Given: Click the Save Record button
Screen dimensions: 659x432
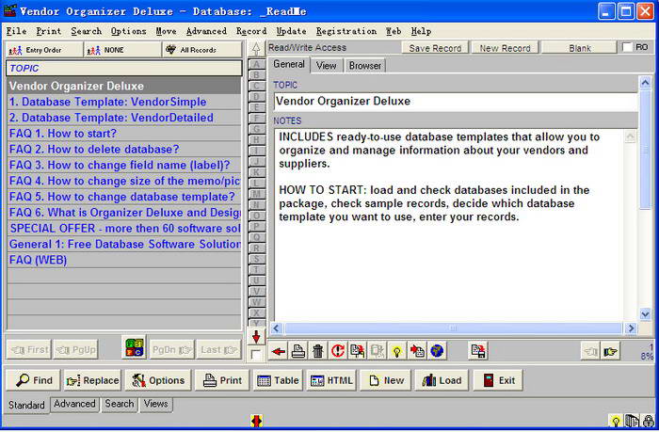Looking at the screenshot, I should [x=435, y=48].
